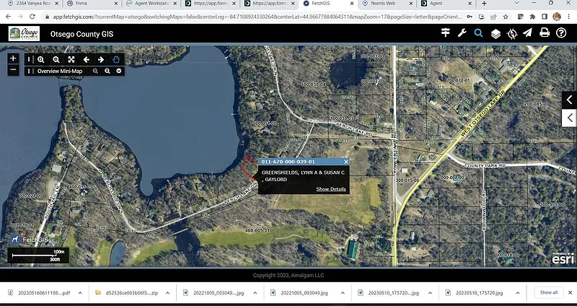Open the Help question mark icon
The height and width of the screenshot is (306, 577).
point(561,33)
